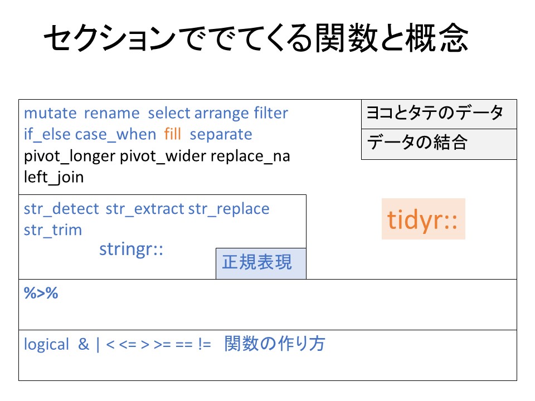Click the 正規表現 box
Viewport: 535px width, 401px height.
pos(260,263)
